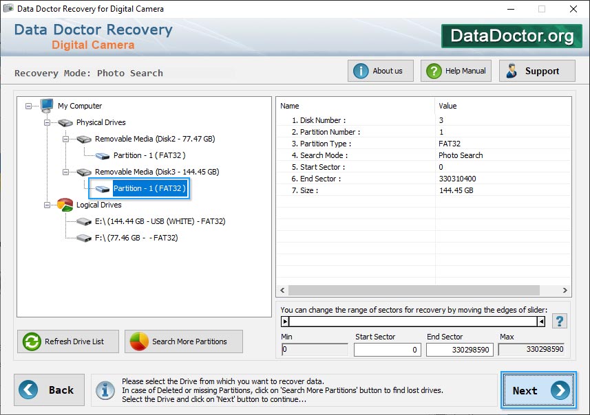Click the Logical Drives pie-chart icon
The height and width of the screenshot is (415, 590).
point(65,205)
